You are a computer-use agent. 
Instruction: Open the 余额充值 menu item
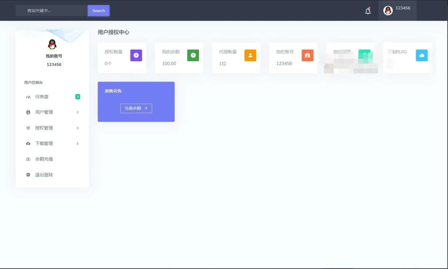coord(52,159)
